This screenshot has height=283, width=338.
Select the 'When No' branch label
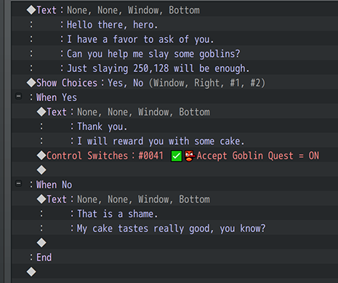pyautogui.click(x=54, y=185)
